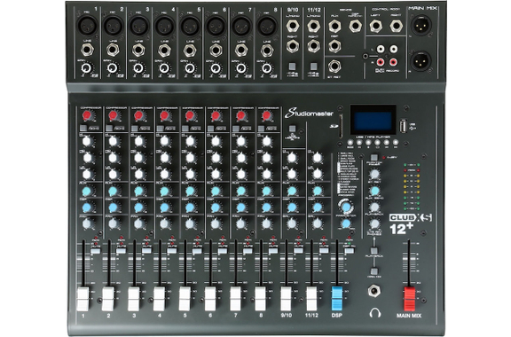The height and width of the screenshot is (337, 511).
Task: Toggle the channel 9/10 MUTE button
Action: [x=298, y=251]
